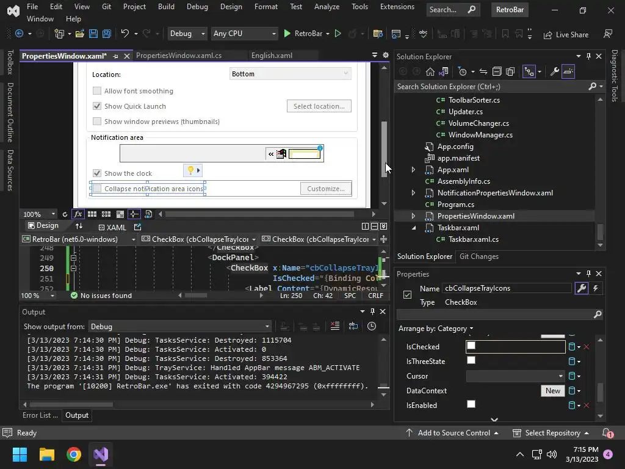Check Allow font smoothing checkbox
The width and height of the screenshot is (625, 469).
point(97,91)
